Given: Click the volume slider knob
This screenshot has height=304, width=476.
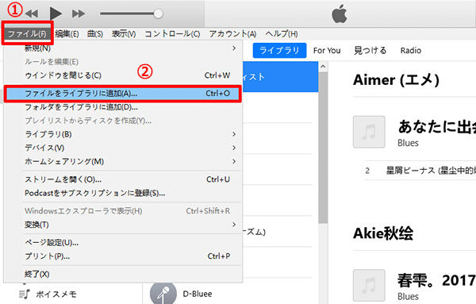Looking at the screenshot, I should [158, 13].
